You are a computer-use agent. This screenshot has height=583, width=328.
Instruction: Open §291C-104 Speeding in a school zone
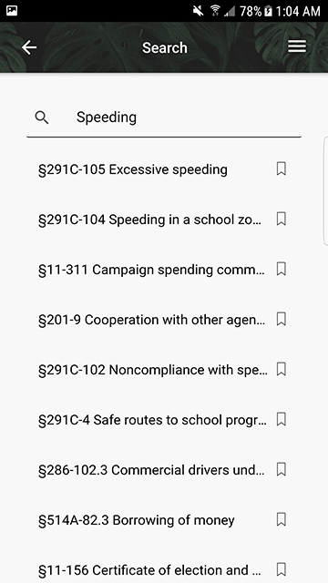149,220
